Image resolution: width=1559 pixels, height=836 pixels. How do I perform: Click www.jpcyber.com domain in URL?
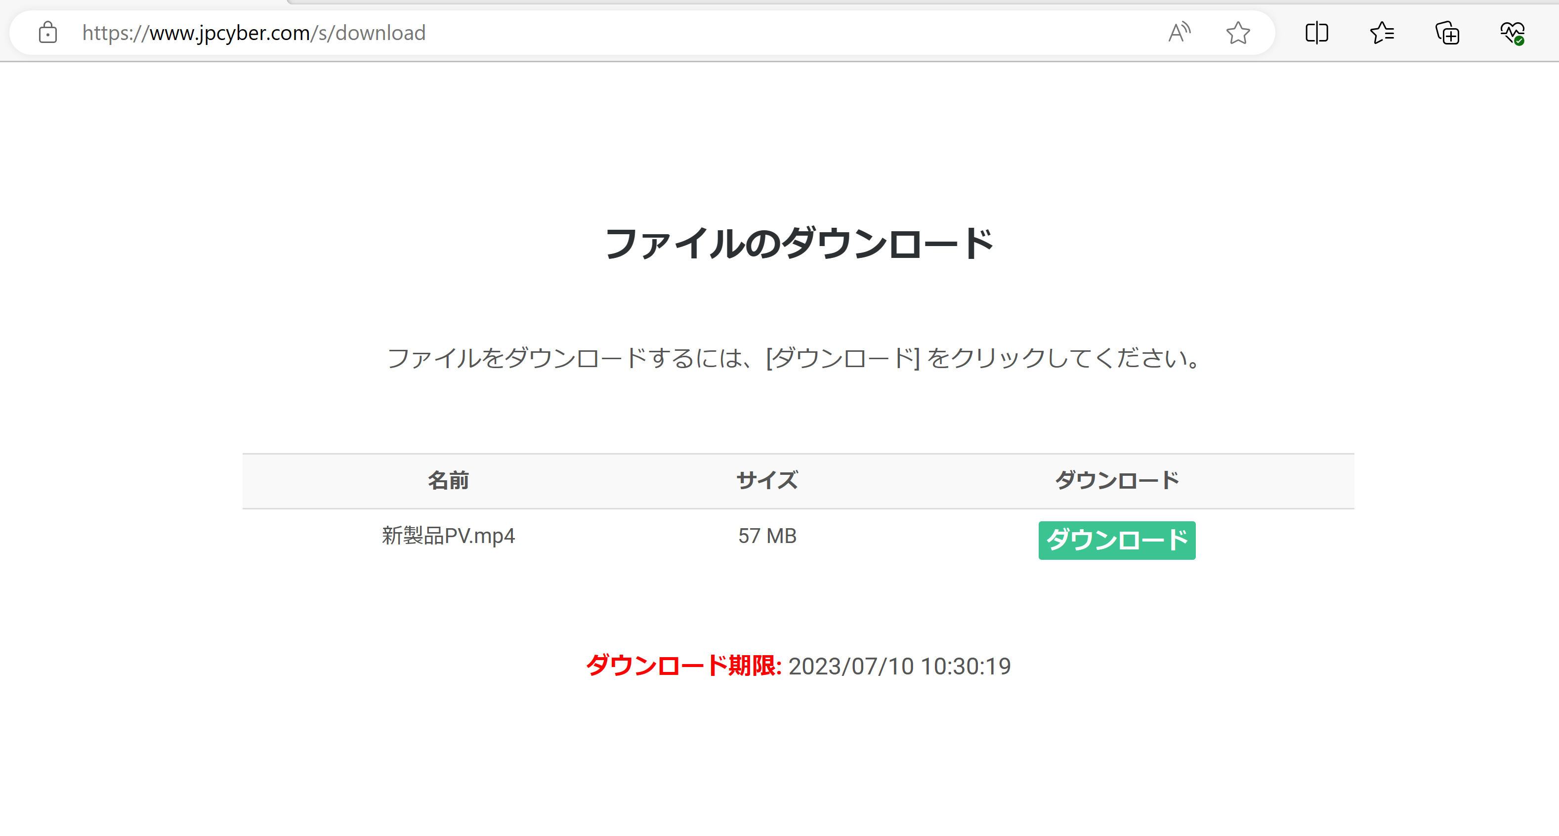[x=230, y=33]
